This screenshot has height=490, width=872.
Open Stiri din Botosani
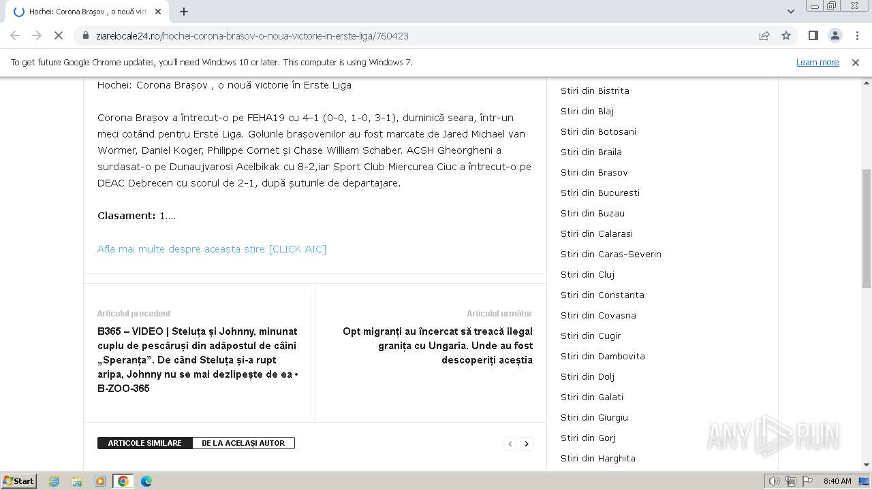point(598,131)
